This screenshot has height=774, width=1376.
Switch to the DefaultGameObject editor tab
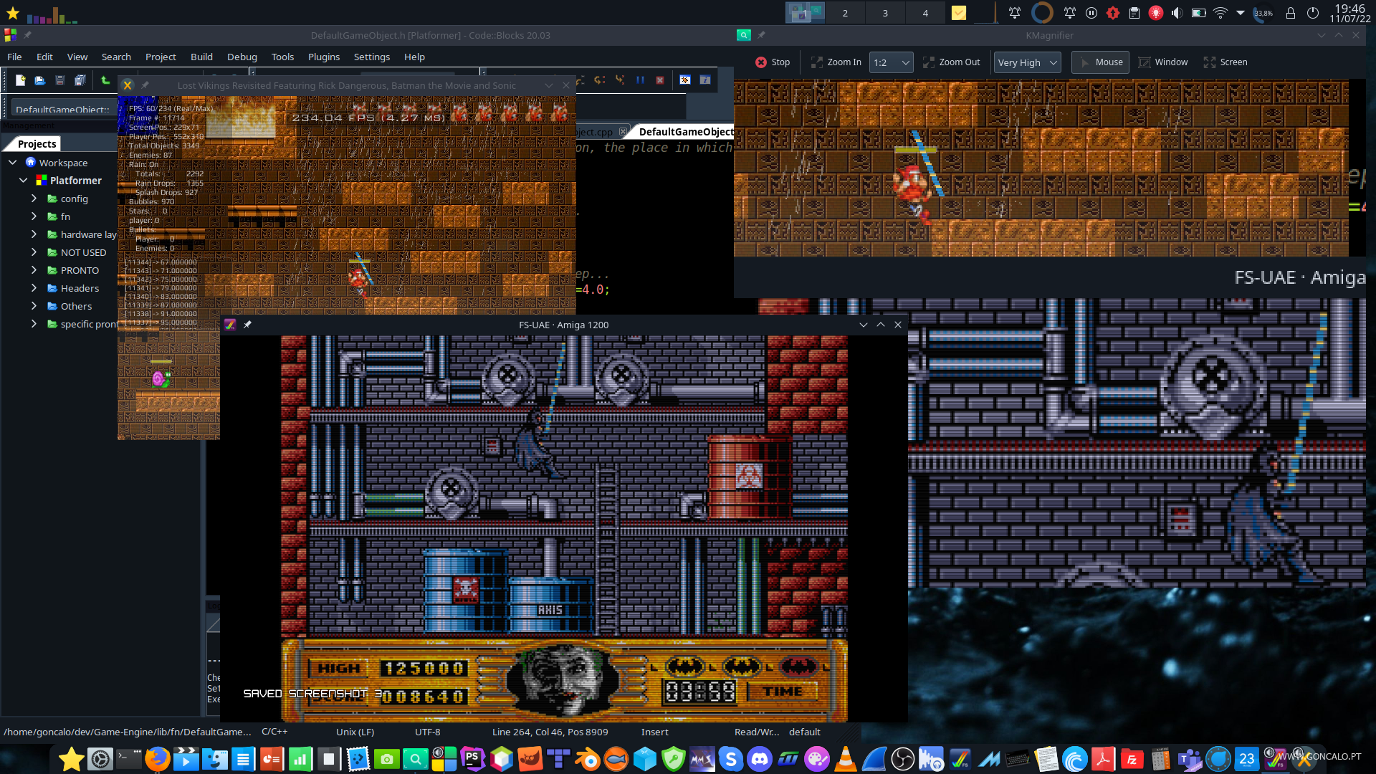tap(684, 132)
